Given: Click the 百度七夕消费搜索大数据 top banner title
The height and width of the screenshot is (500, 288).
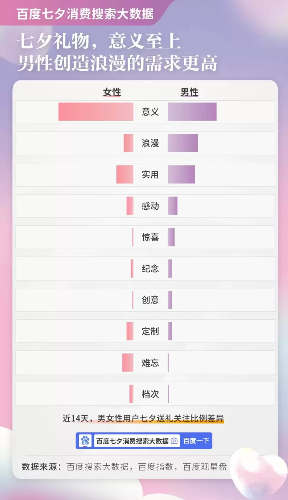Looking at the screenshot, I should click(85, 14).
